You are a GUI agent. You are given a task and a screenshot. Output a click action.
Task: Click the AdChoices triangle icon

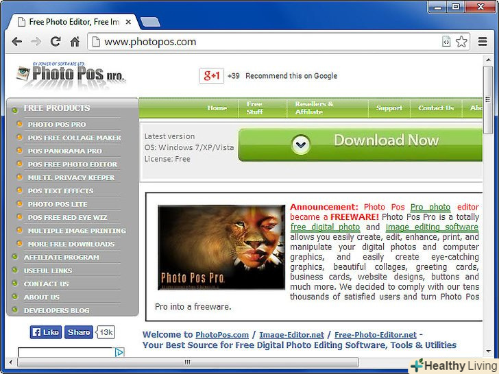119,352
